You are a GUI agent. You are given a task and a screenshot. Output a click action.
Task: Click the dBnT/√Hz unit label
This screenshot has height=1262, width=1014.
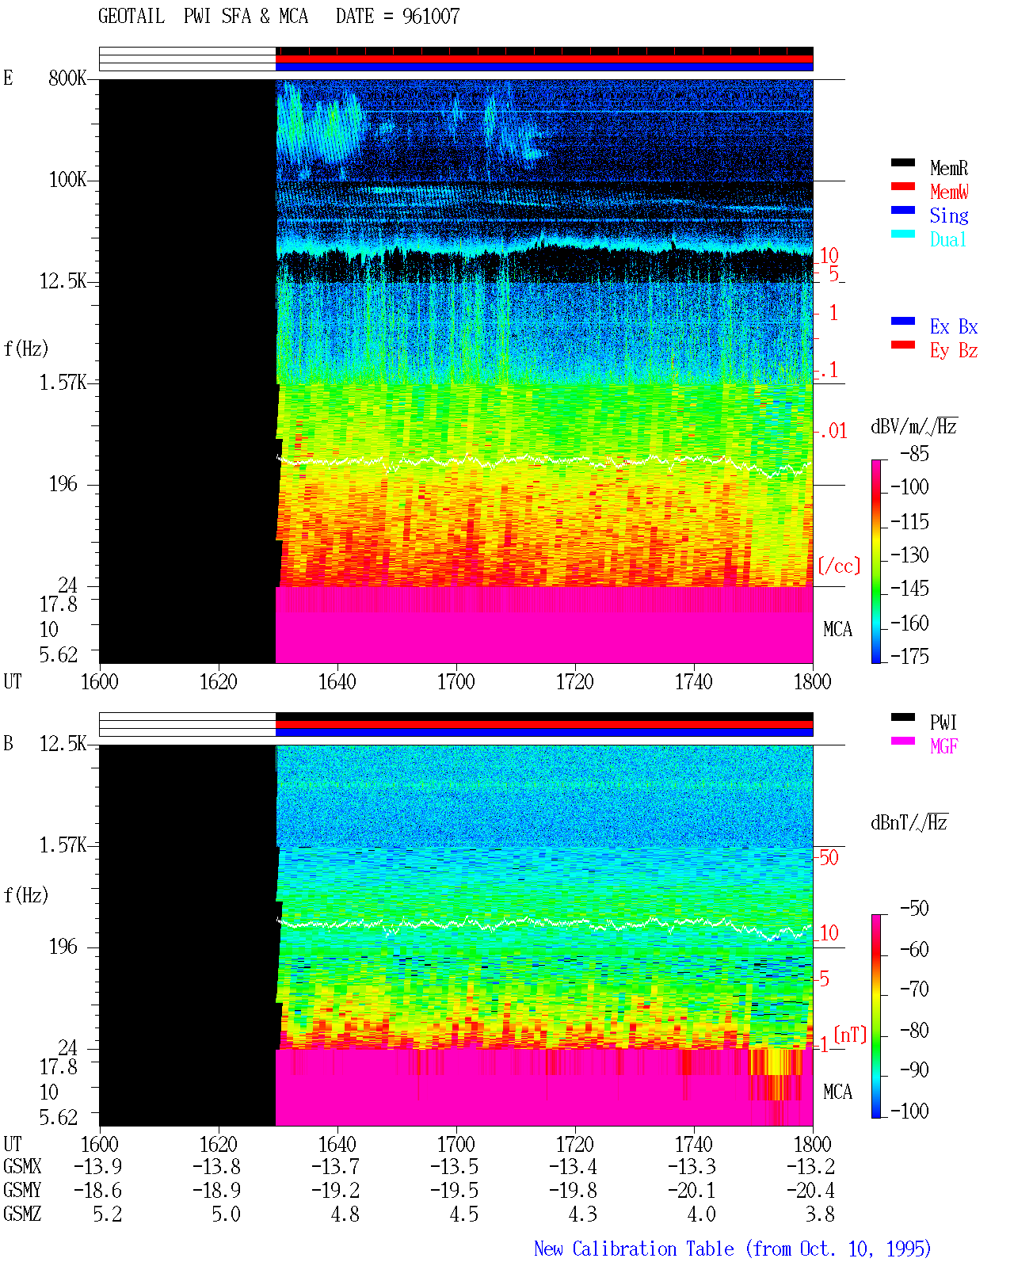point(909,822)
